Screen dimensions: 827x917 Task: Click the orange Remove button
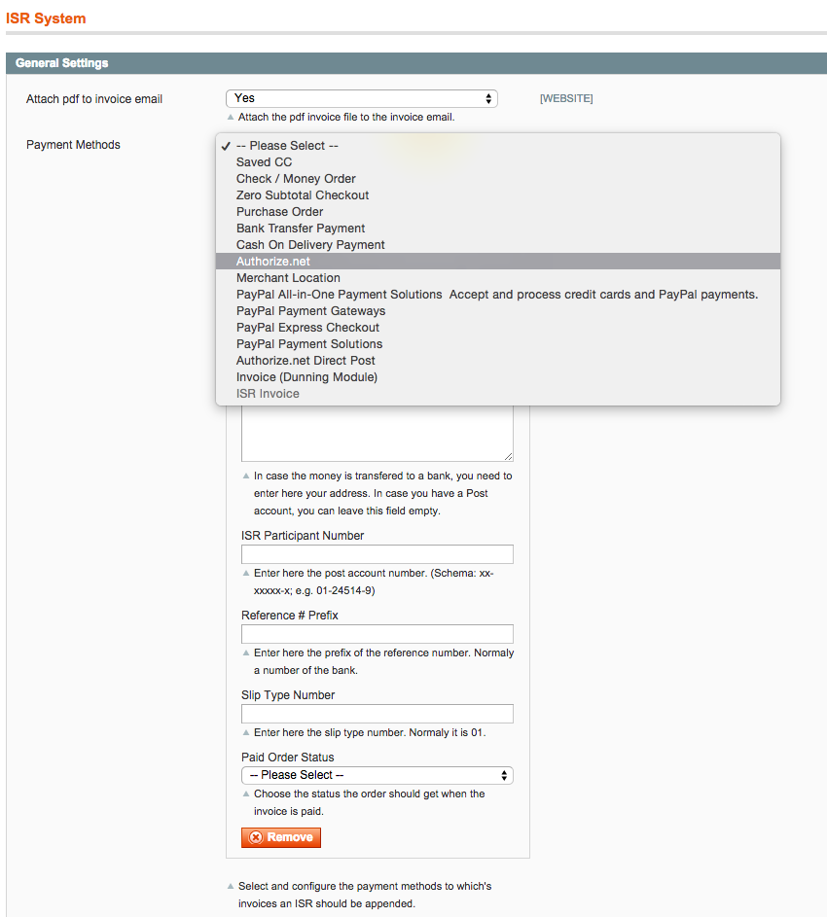click(281, 837)
